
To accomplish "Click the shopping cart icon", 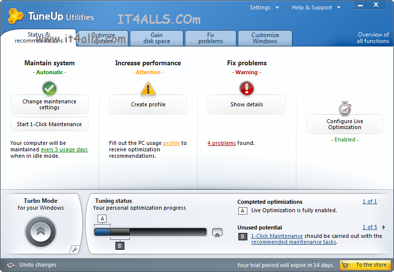I will tap(345, 265).
